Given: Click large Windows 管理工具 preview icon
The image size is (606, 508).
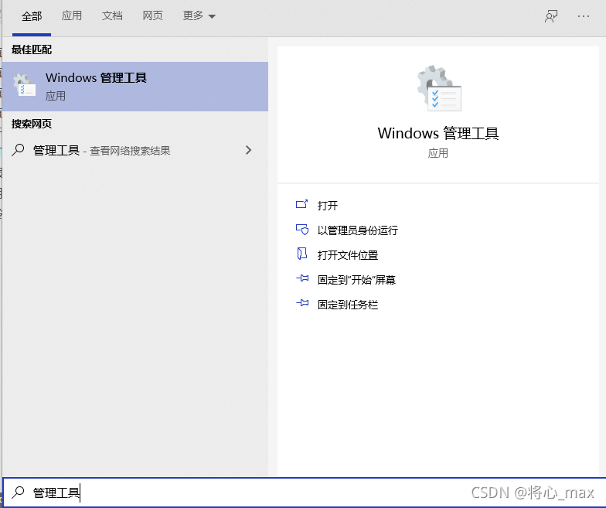Looking at the screenshot, I should coord(439,88).
